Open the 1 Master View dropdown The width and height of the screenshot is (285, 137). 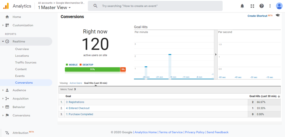coord(54,8)
